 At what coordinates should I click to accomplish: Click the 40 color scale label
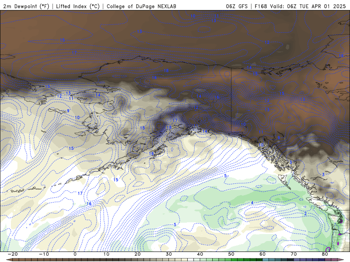200,254
